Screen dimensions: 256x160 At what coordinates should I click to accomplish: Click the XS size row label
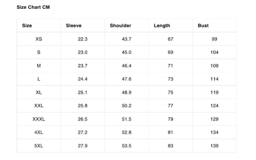pos(39,39)
